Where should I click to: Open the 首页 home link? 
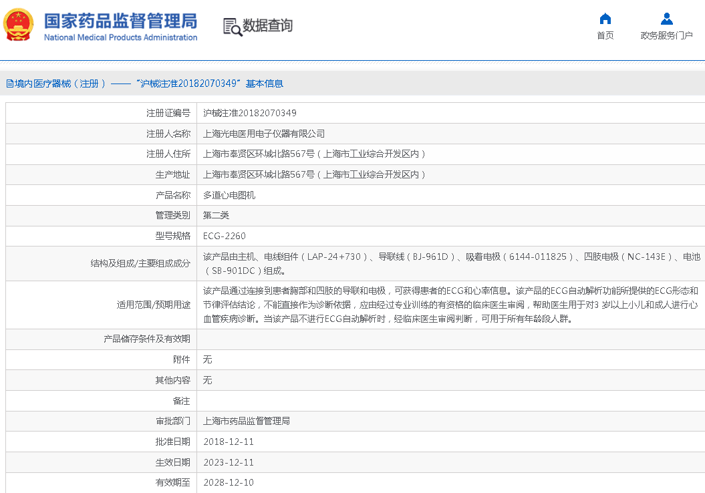click(x=605, y=35)
